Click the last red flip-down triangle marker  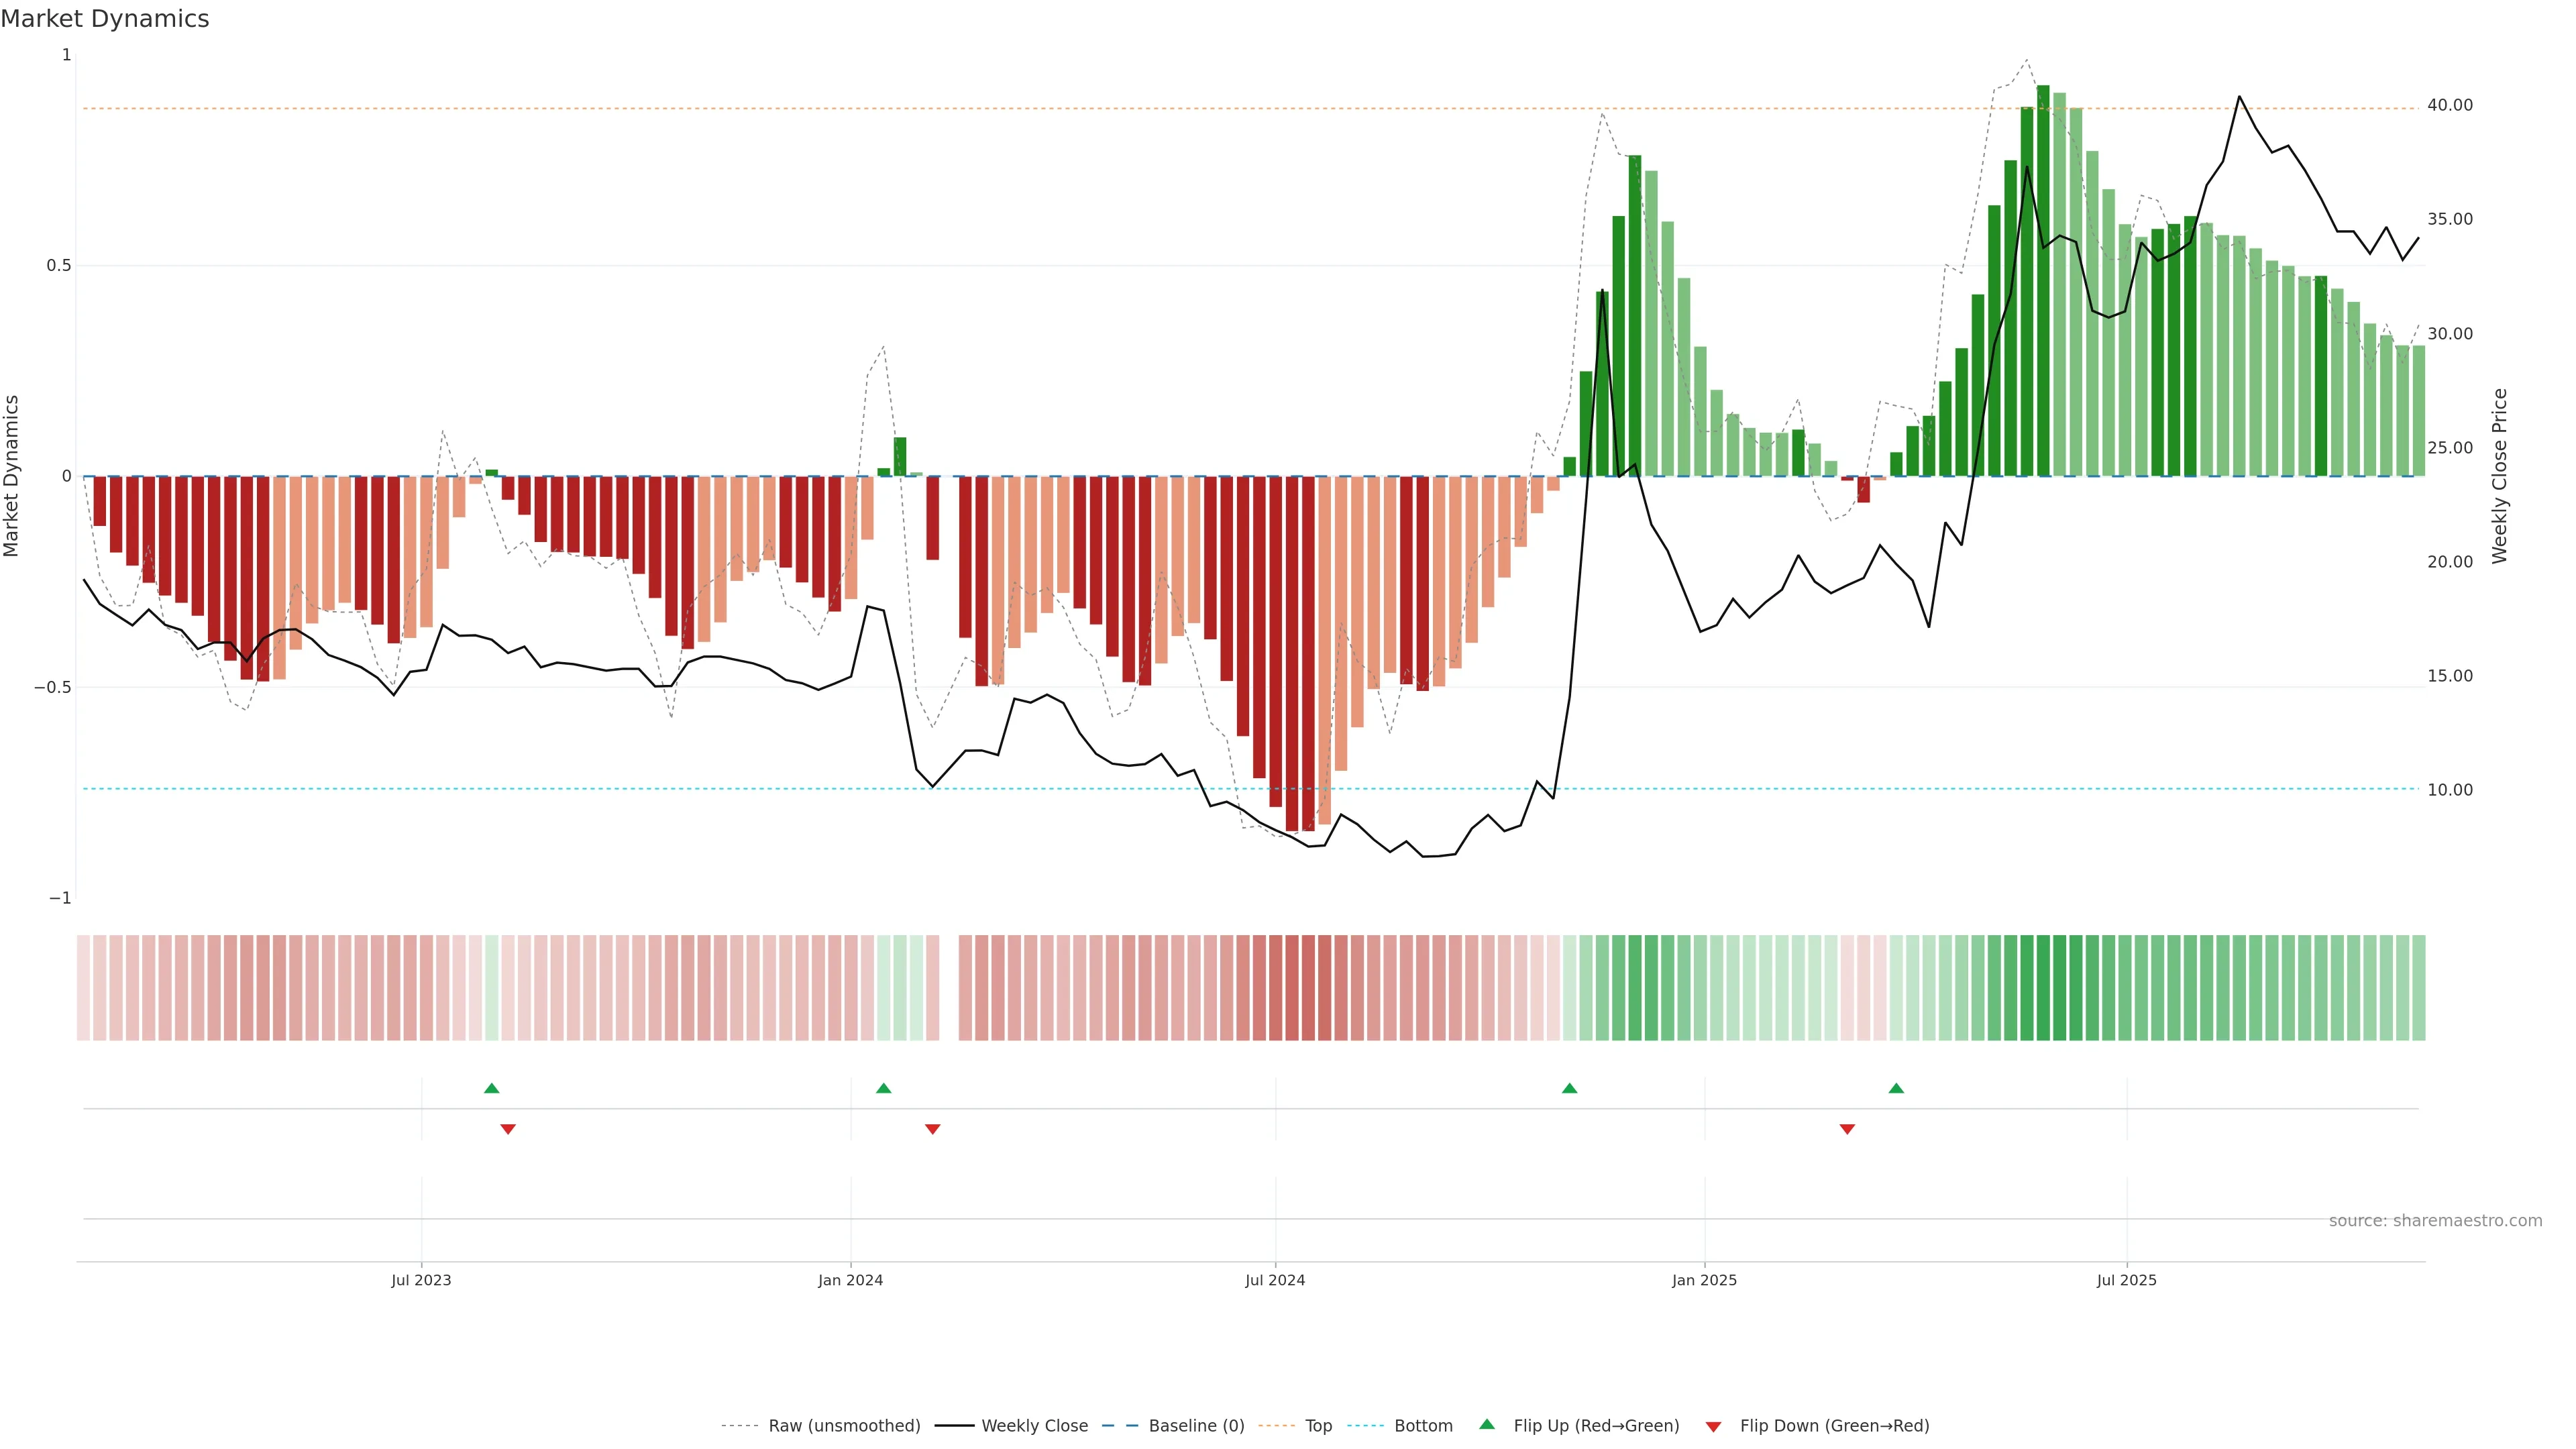pos(1847,1129)
